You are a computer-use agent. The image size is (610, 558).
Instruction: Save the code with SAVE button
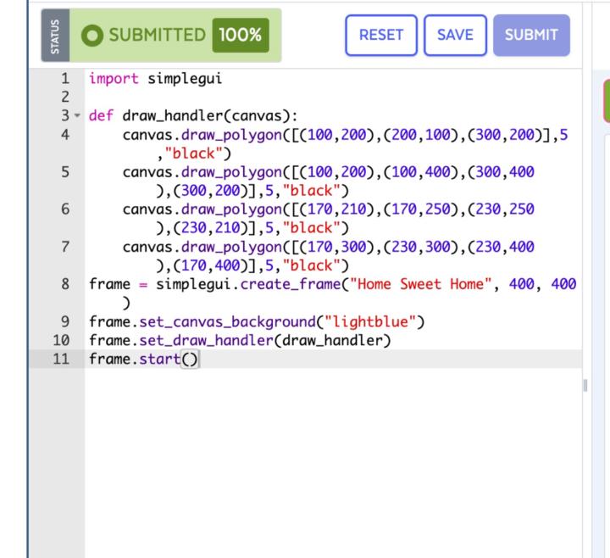coord(455,35)
